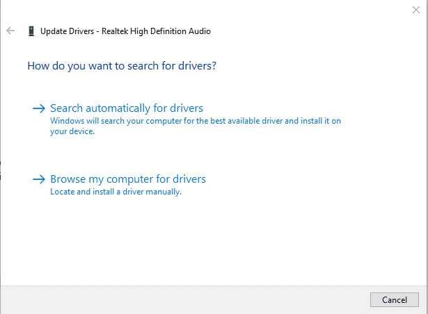Click the Cancel button
Image resolution: width=428 pixels, height=314 pixels.
click(395, 300)
